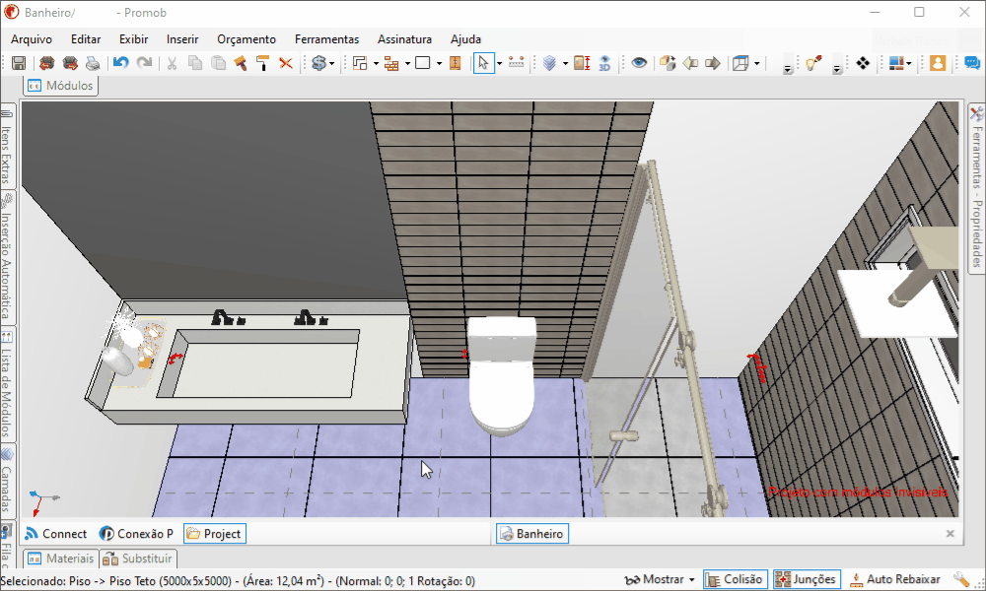
Task: Delete selected item with red X
Action: coord(286,63)
